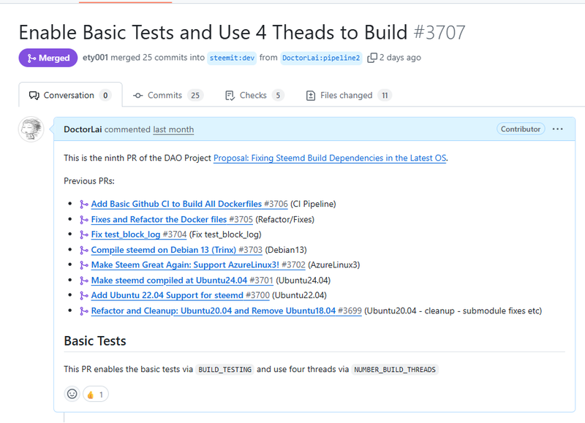This screenshot has height=423, width=585.
Task: Click the add reaction smiley icon
Action: pyautogui.click(x=72, y=394)
